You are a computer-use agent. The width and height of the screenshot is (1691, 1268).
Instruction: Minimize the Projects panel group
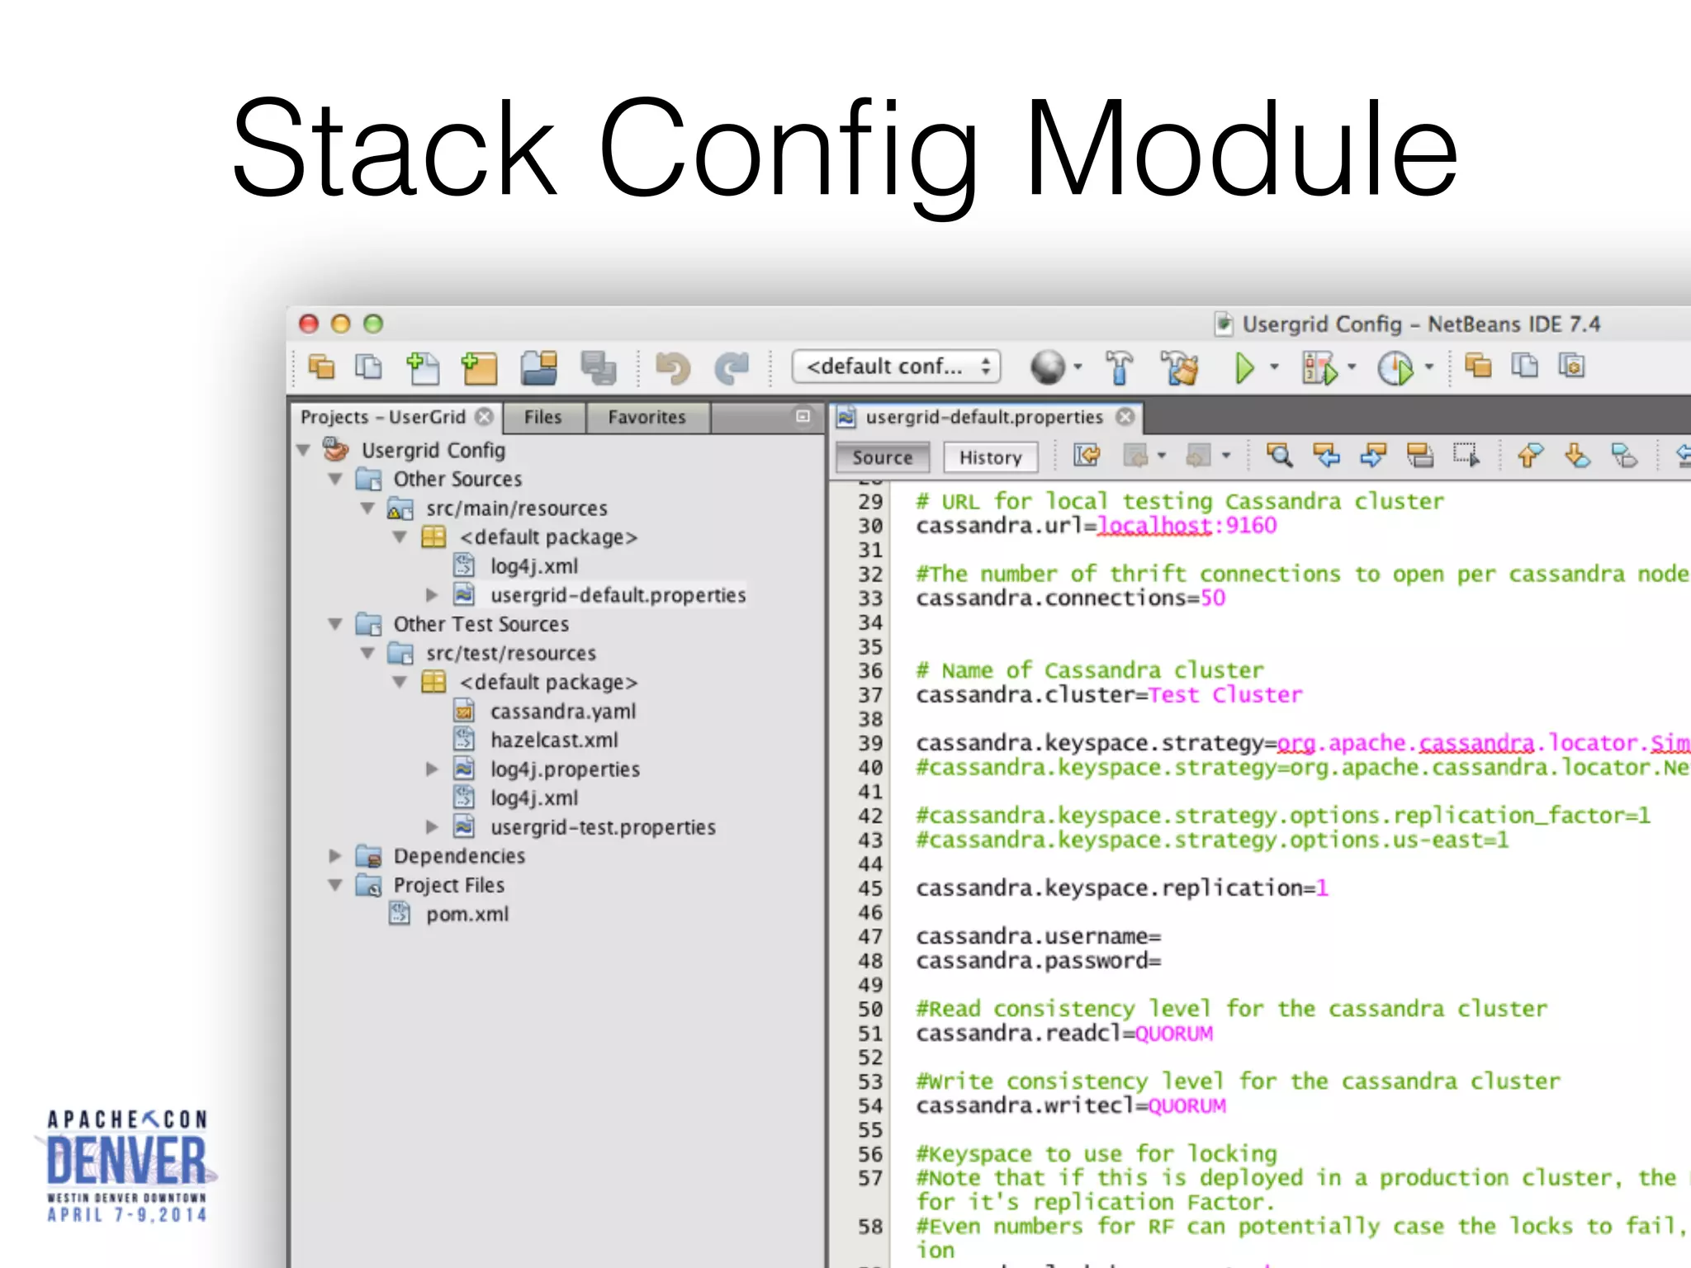(x=803, y=417)
